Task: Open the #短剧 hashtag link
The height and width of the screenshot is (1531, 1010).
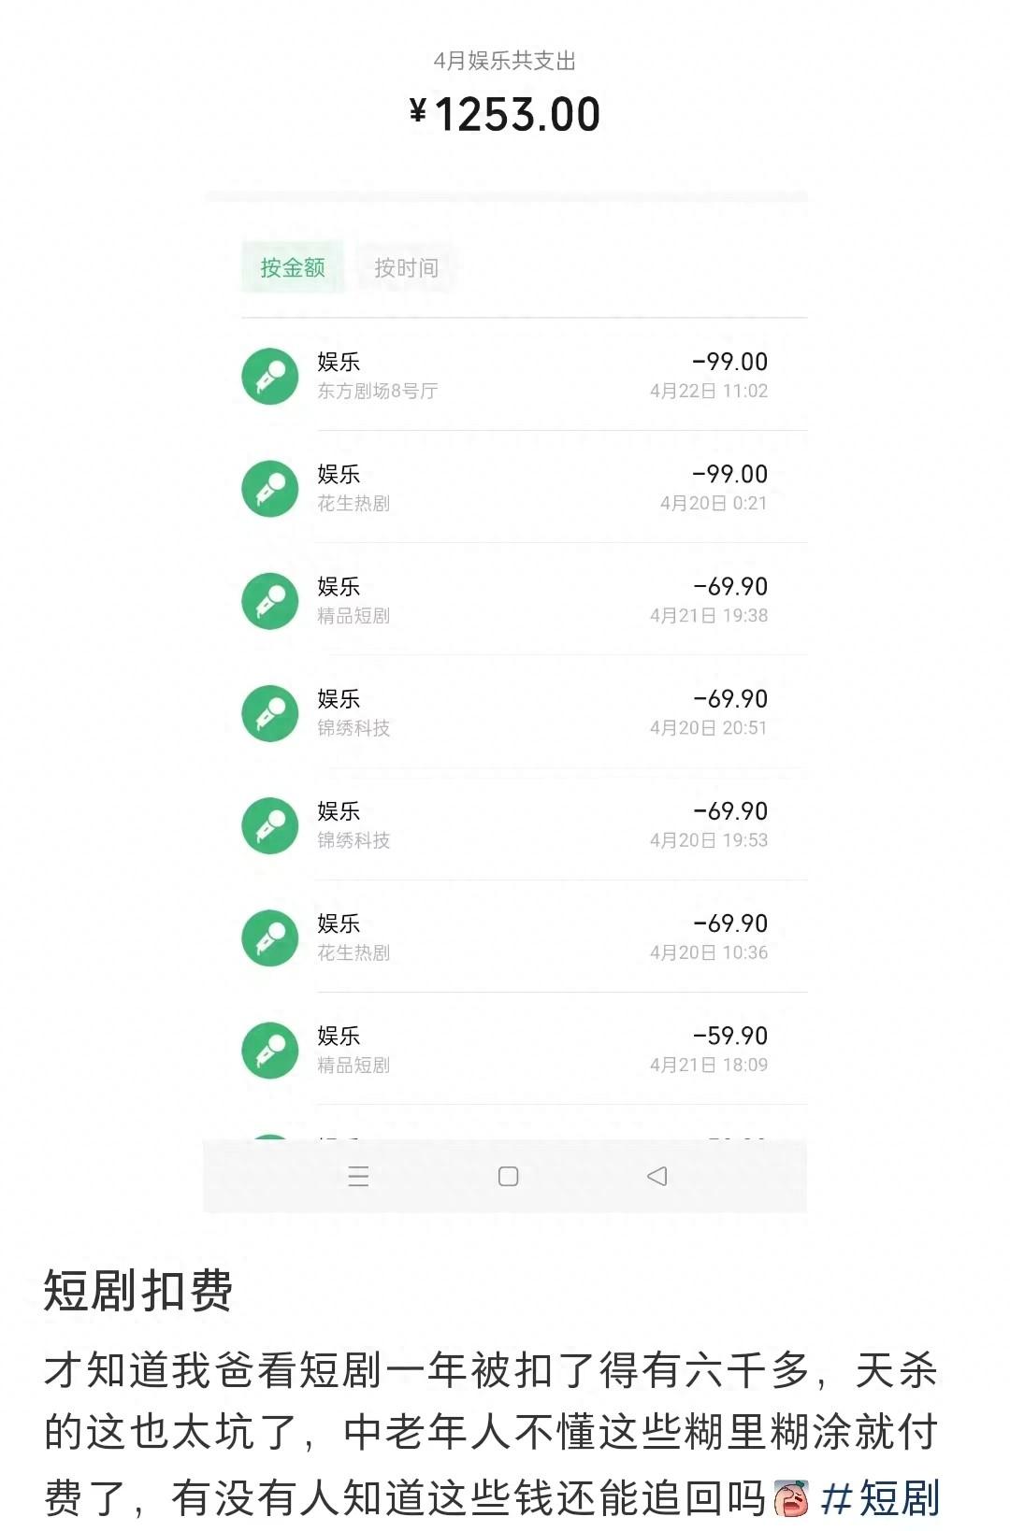Action: click(880, 1497)
